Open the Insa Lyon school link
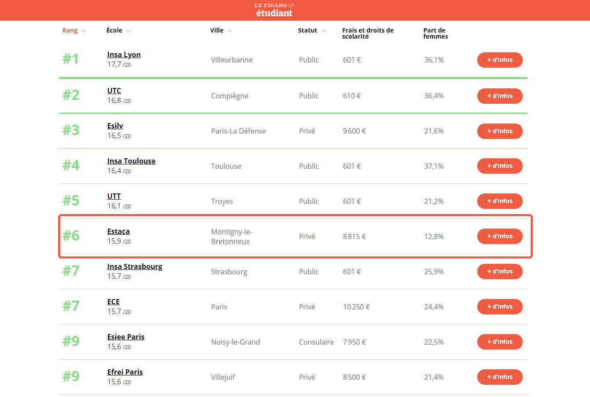 point(124,55)
